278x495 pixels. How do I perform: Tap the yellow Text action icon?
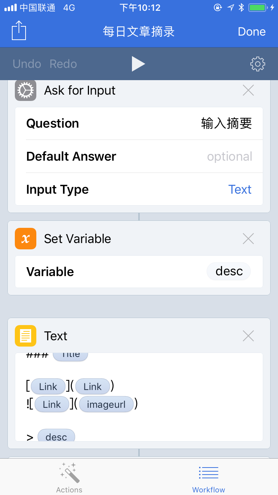pos(26,336)
